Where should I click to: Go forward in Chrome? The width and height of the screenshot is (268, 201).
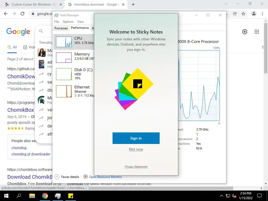pos(14,14)
